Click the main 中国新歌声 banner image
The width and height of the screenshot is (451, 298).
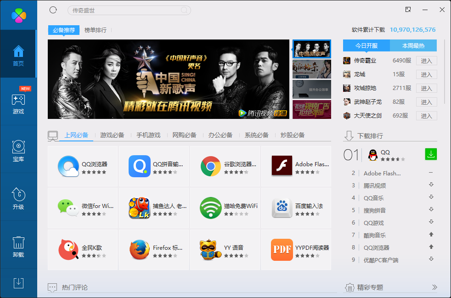coord(169,79)
